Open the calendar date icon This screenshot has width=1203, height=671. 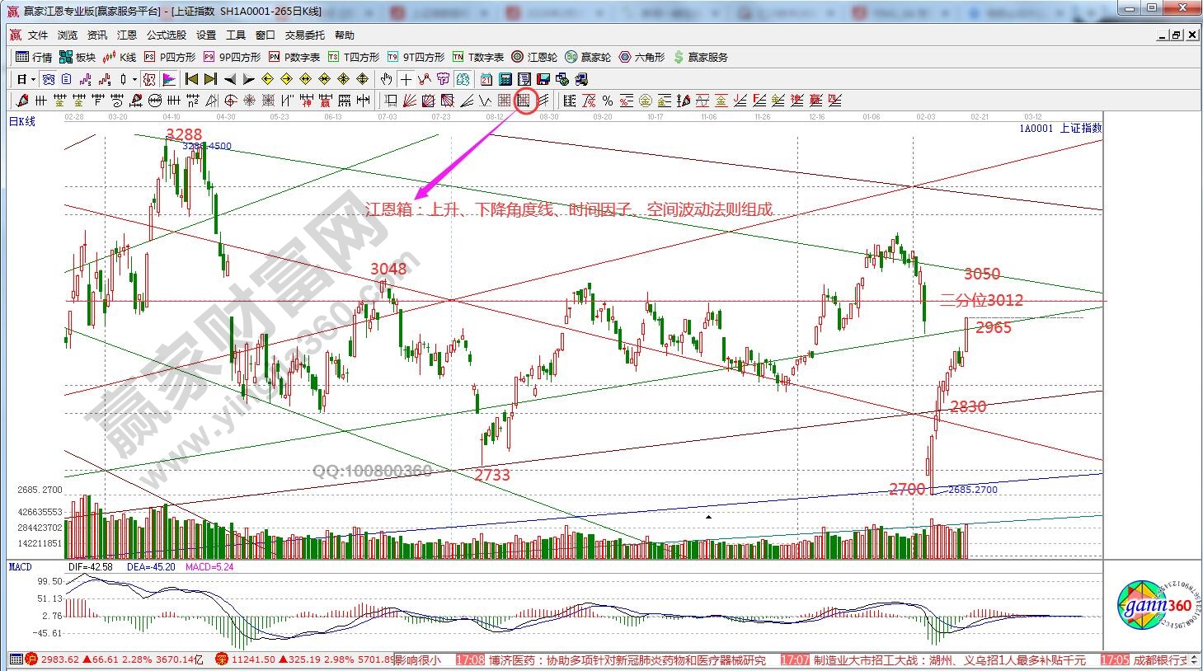click(x=486, y=80)
